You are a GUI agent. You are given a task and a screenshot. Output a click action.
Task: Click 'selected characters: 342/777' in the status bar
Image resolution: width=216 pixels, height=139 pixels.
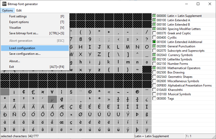point(20,136)
